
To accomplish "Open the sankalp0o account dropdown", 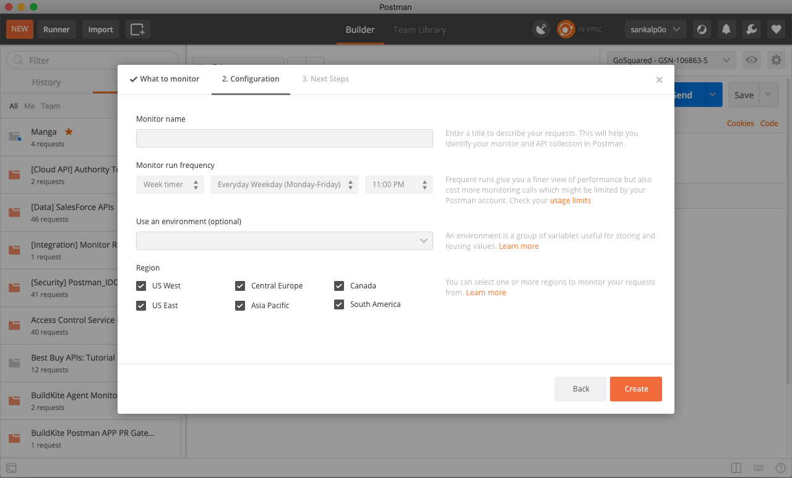I will tap(655, 29).
